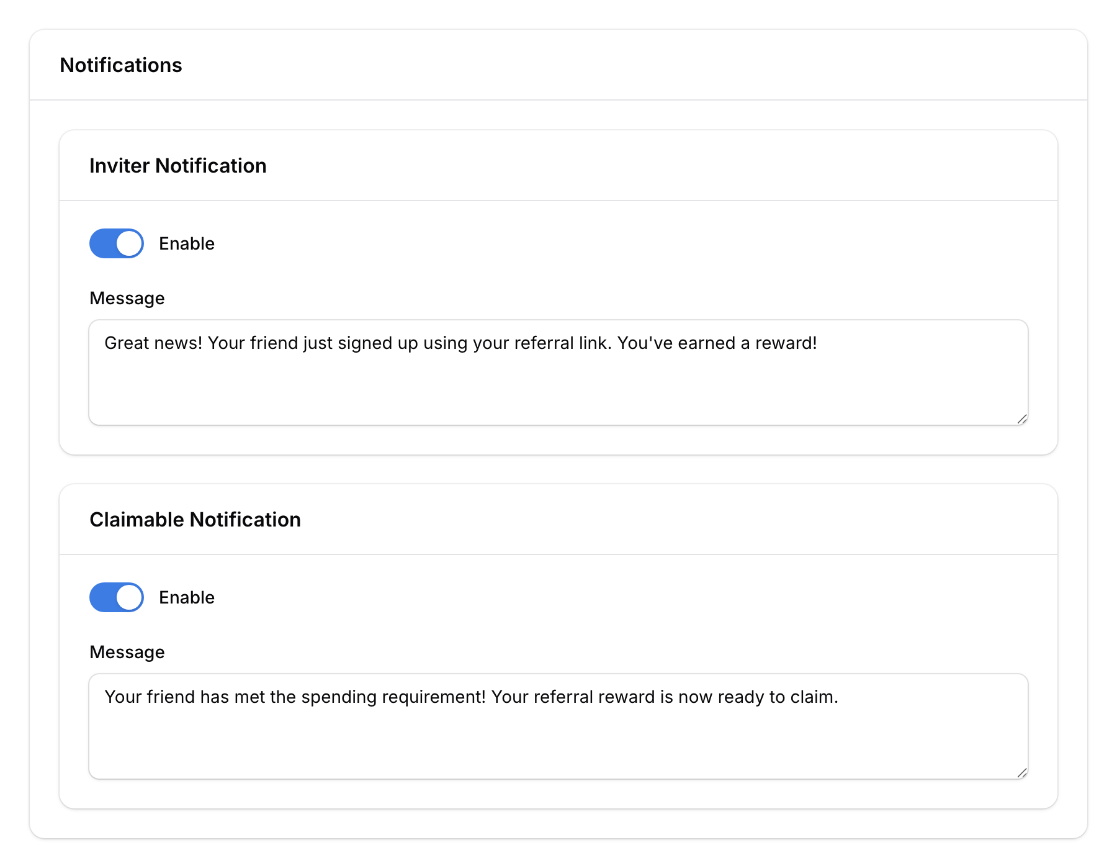This screenshot has width=1117, height=868.
Task: Click the Notifications heading
Action: [x=122, y=65]
